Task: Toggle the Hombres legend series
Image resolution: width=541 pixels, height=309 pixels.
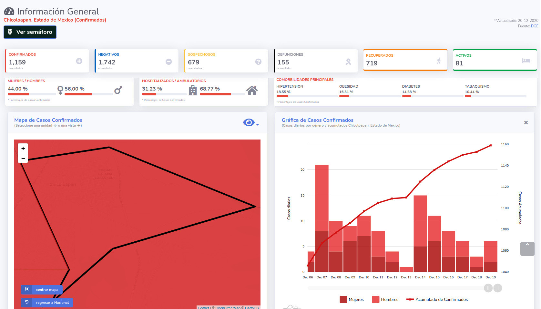Action: pyautogui.click(x=385, y=300)
